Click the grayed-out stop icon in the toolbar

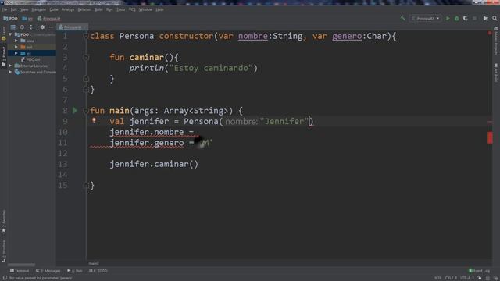pyautogui.click(x=474, y=19)
